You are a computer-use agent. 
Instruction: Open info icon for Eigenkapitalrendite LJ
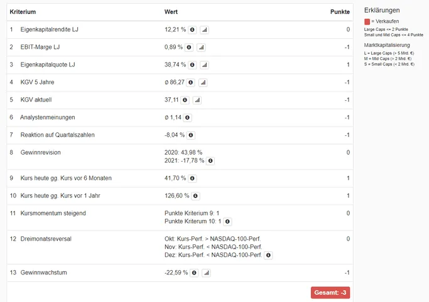click(192, 29)
